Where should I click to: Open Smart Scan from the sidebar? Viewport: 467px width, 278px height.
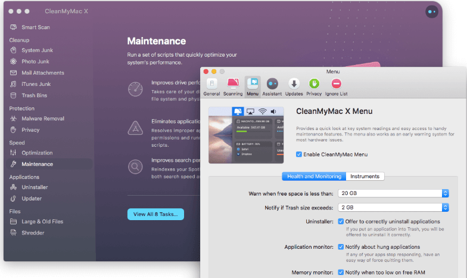coord(36,27)
